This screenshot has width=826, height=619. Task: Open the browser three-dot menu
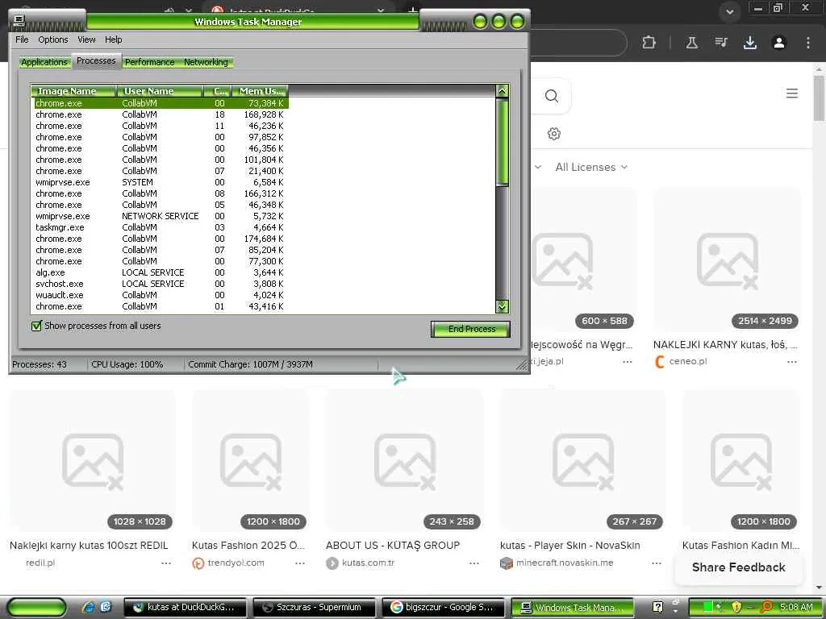tap(808, 43)
